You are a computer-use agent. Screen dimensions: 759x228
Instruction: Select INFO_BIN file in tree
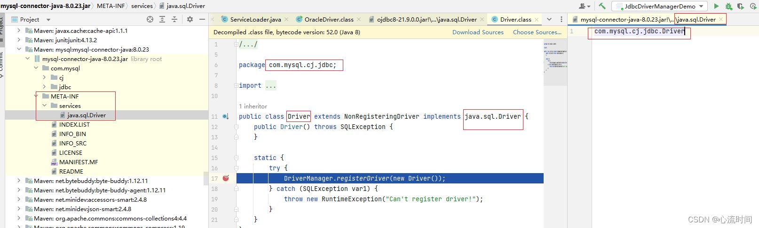72,134
